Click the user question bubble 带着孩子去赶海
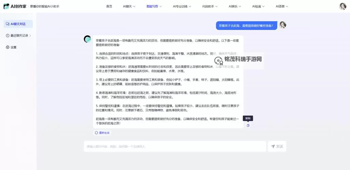Screen dimensions: 350x170 coord(247,26)
